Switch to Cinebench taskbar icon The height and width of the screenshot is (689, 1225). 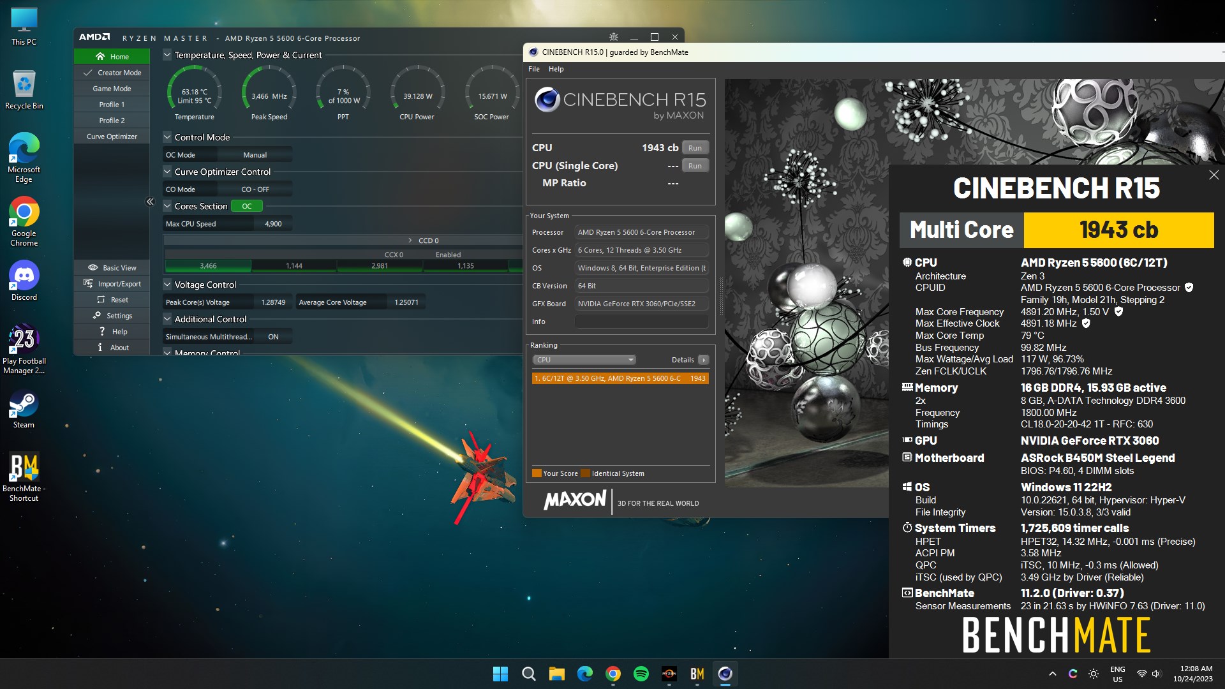coord(725,674)
